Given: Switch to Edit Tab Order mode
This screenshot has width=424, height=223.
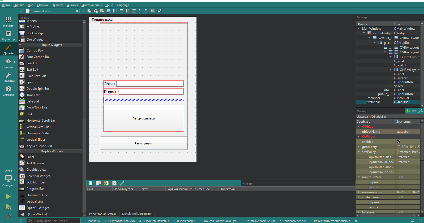Looking at the screenshot, I should [109, 11].
